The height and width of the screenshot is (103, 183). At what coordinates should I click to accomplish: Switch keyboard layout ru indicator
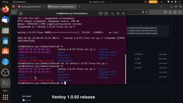(x=162, y=2)
